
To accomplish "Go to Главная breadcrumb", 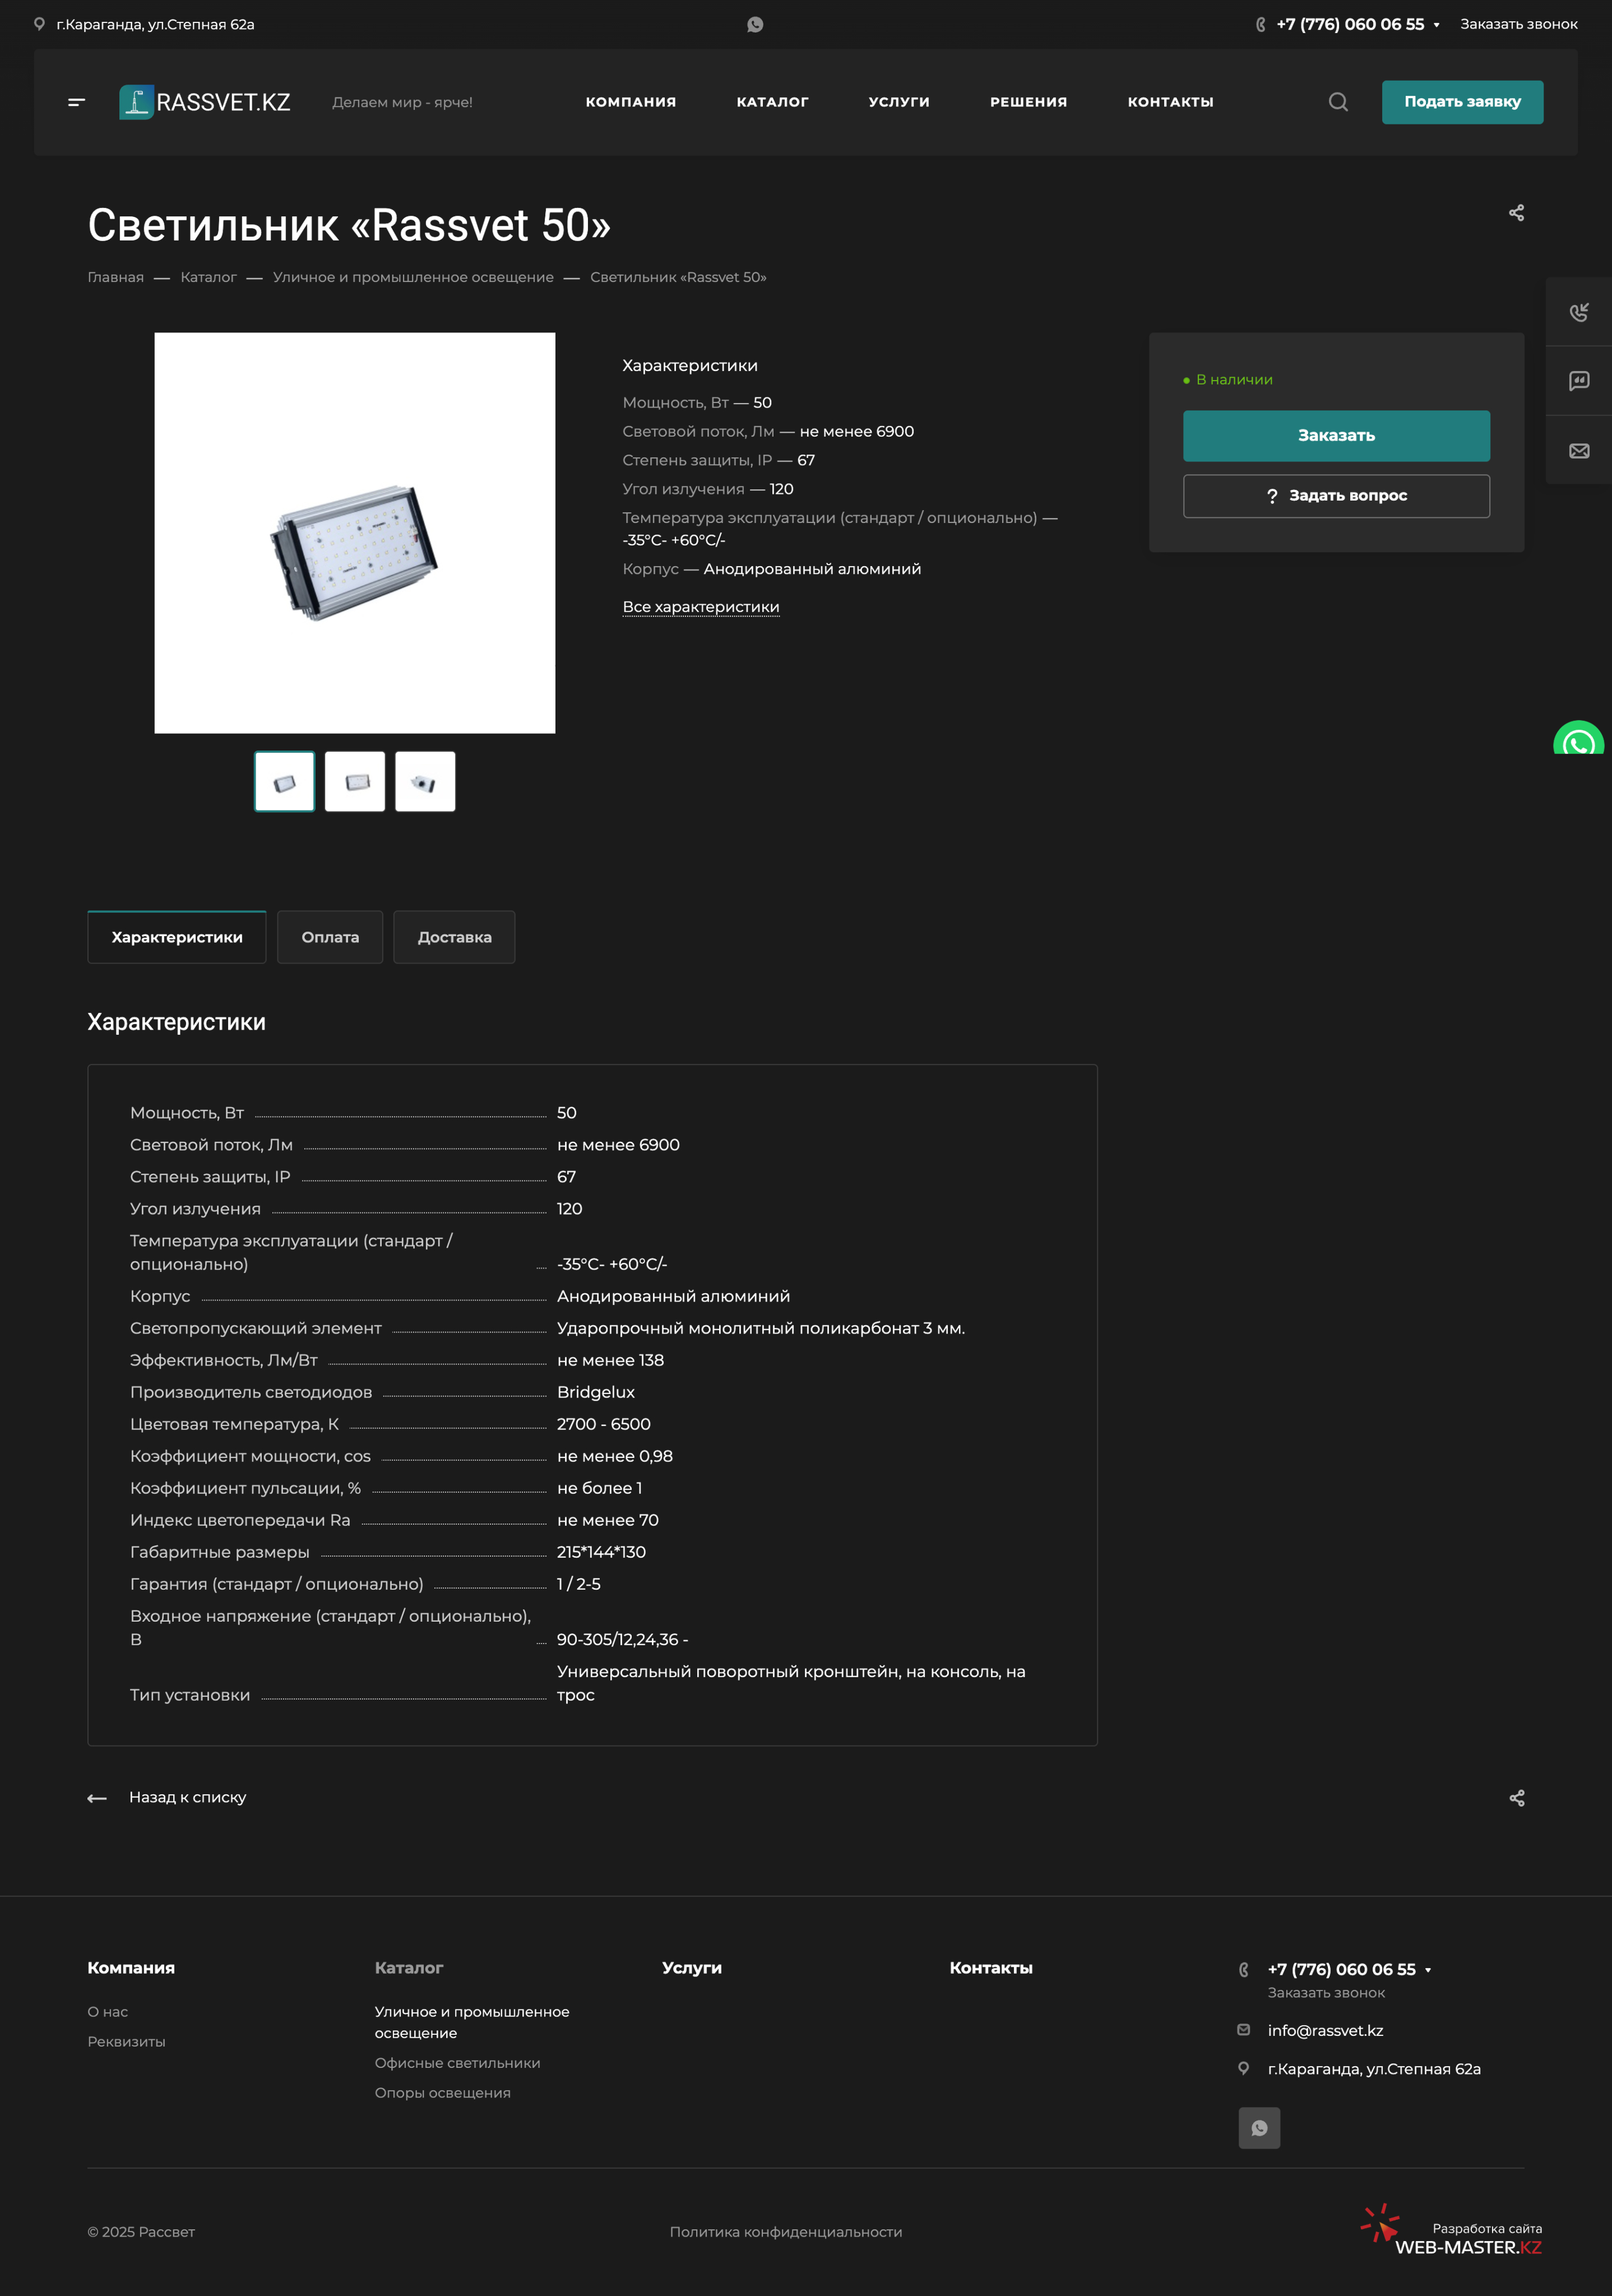I will tap(115, 277).
